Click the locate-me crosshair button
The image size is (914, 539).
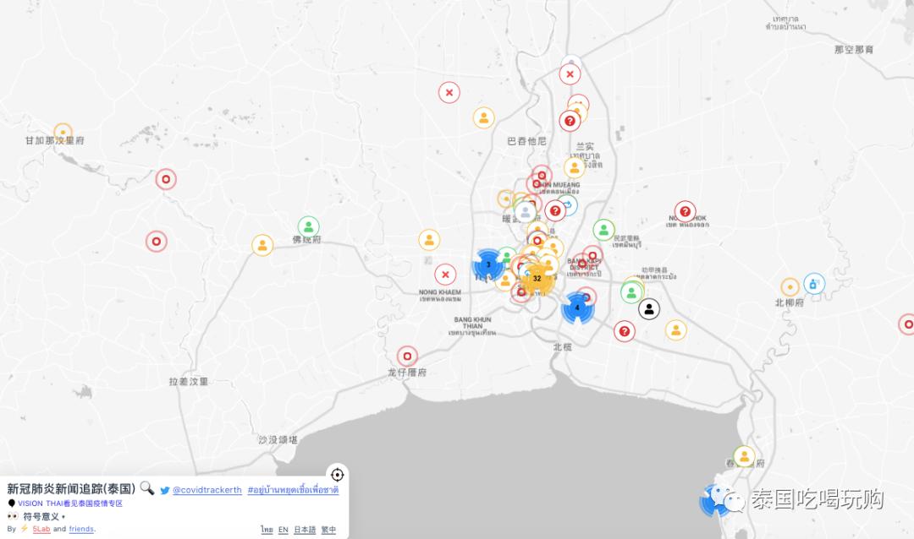pos(337,475)
